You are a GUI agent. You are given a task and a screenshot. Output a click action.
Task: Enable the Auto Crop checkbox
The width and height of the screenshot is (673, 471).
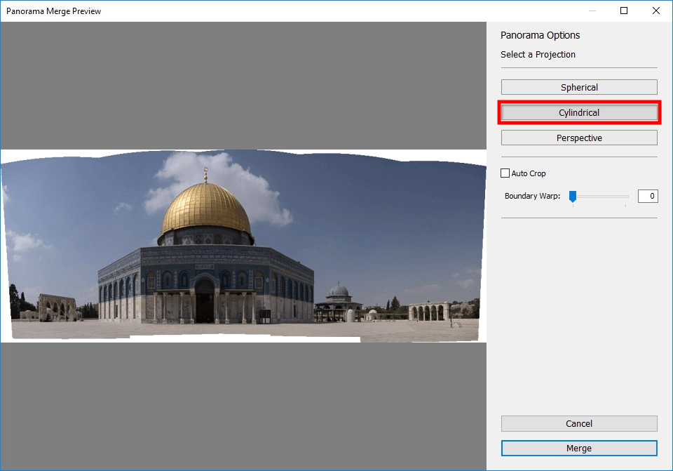pyautogui.click(x=505, y=173)
